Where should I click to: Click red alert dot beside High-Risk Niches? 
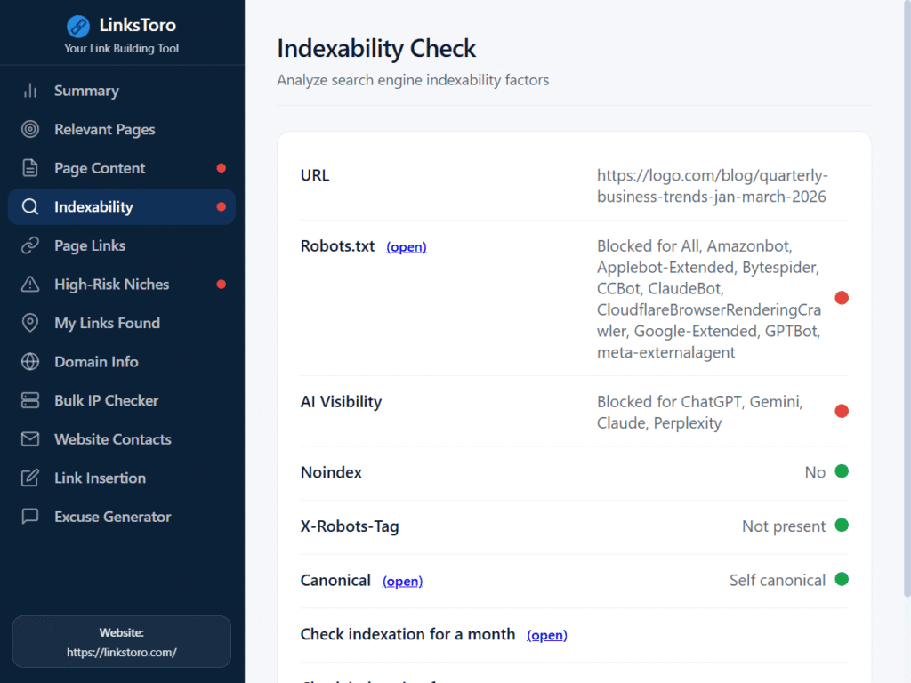pyautogui.click(x=222, y=284)
